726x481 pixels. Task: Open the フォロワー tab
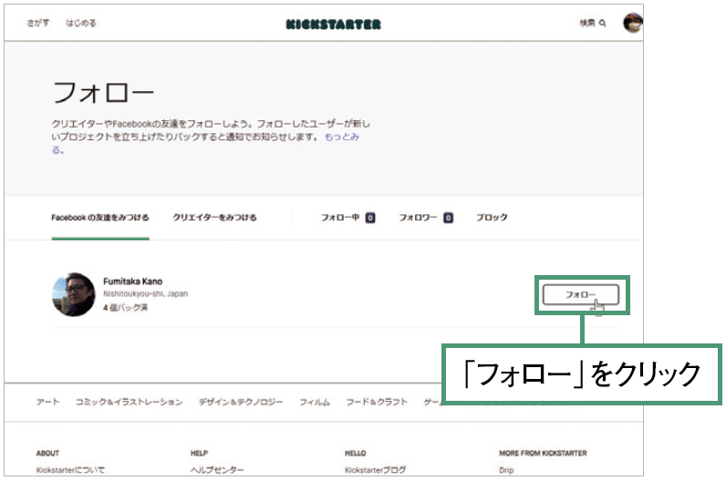418,218
